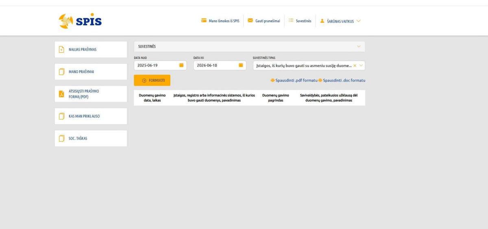Open Soc. taškas sidebar item
The width and height of the screenshot is (488, 229).
coord(91,138)
